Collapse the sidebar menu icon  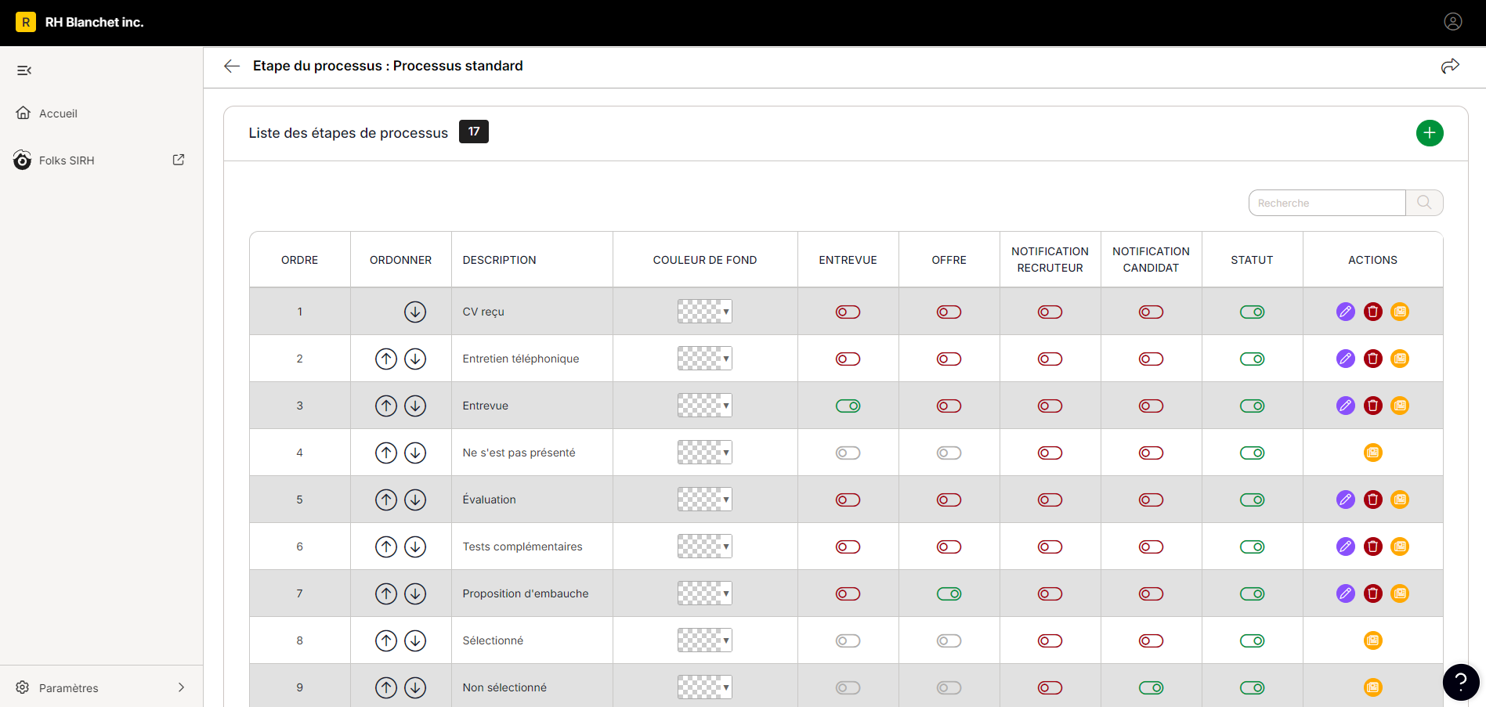click(x=24, y=70)
